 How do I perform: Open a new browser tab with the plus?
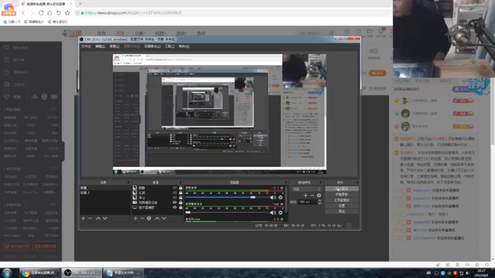click(80, 4)
